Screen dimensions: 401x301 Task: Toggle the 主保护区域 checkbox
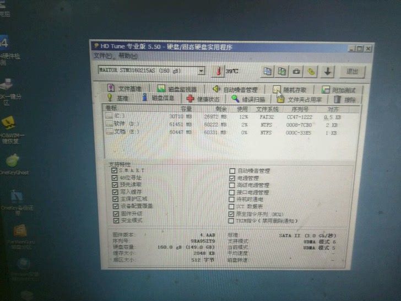pos(115,199)
